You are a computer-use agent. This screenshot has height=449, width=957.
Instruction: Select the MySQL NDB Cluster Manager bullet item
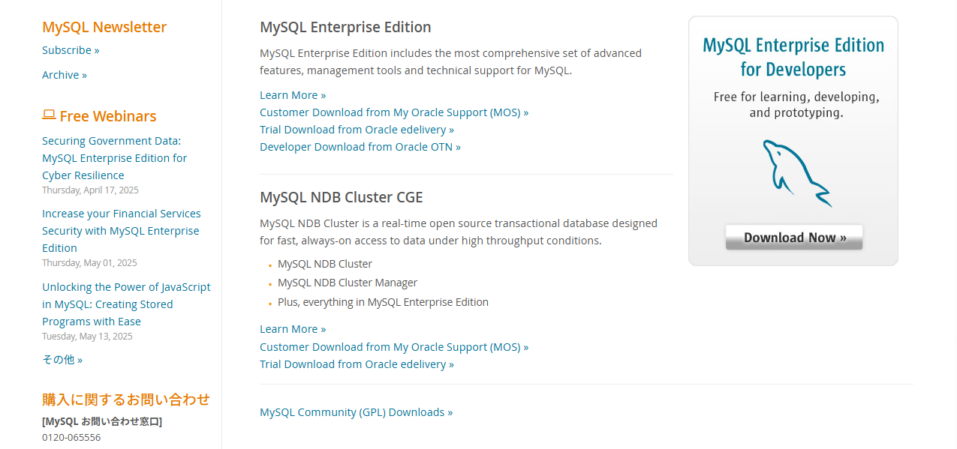(x=347, y=282)
